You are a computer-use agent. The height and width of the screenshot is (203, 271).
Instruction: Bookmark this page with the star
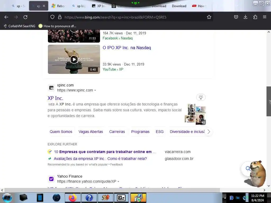pyautogui.click(x=209, y=17)
